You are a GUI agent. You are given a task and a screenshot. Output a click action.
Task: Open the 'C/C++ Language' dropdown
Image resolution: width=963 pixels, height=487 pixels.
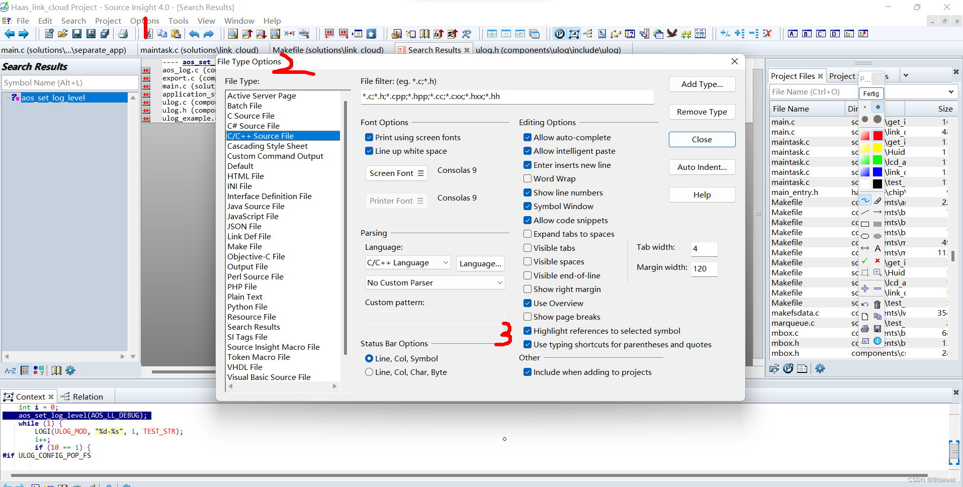[x=408, y=262]
